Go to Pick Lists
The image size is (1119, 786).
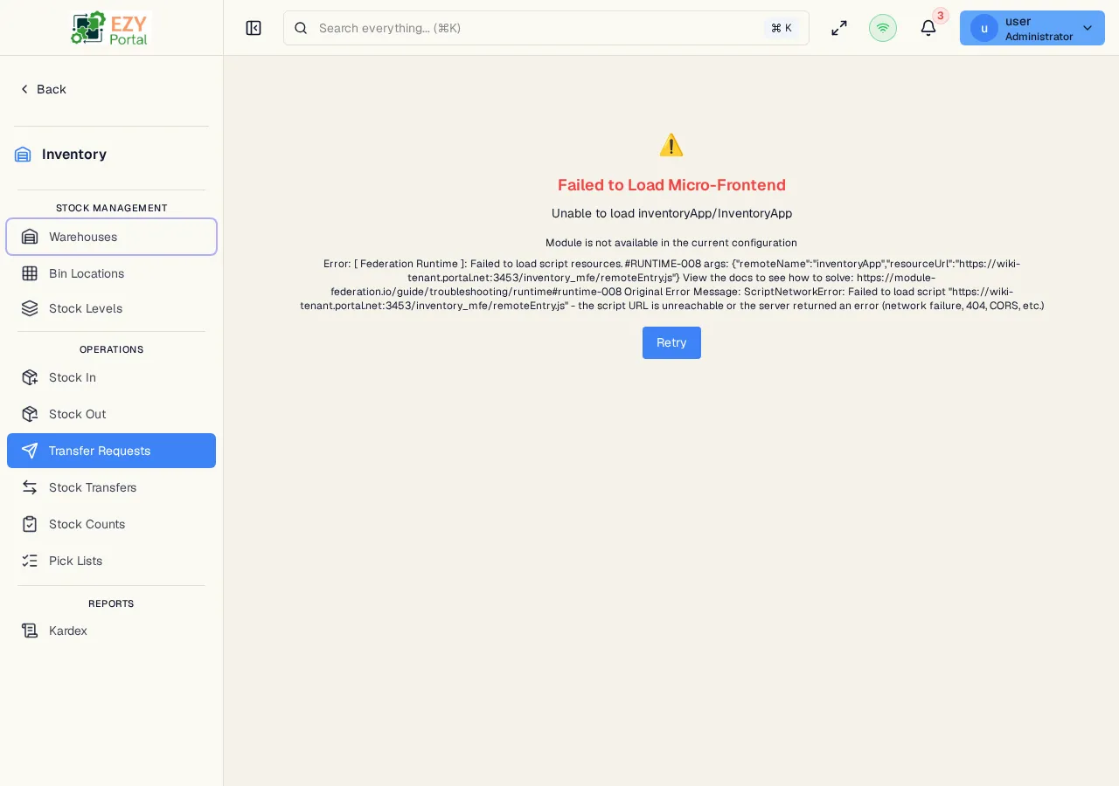coord(111,561)
